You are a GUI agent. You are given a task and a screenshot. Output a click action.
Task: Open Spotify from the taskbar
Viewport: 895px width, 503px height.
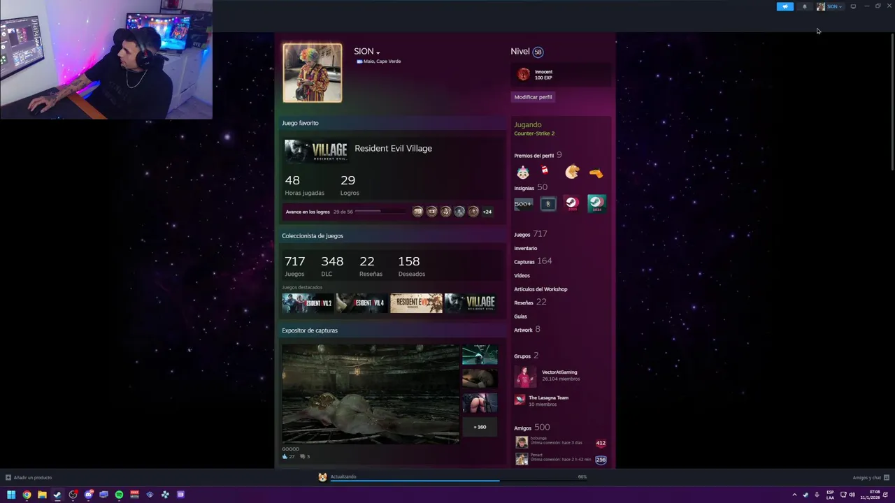point(119,495)
